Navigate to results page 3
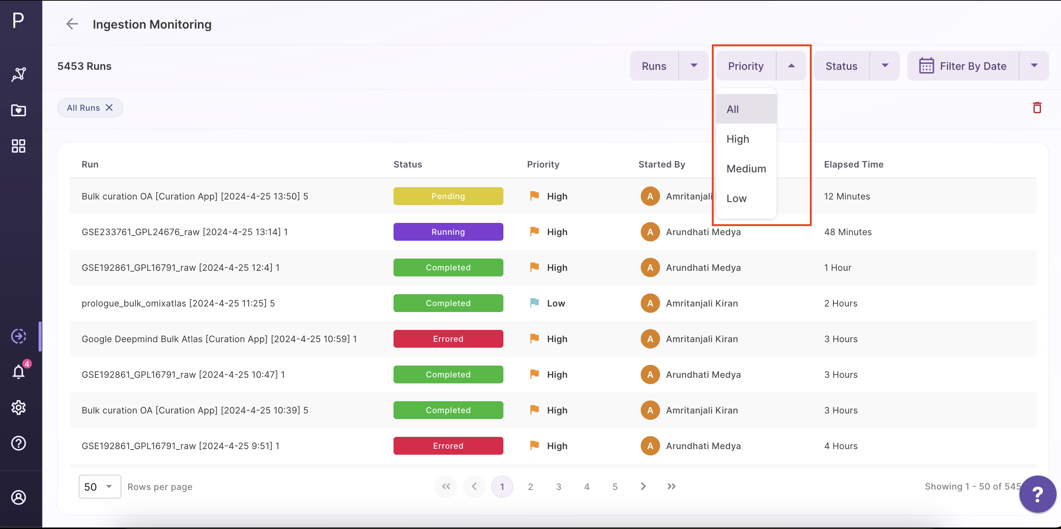 [558, 487]
